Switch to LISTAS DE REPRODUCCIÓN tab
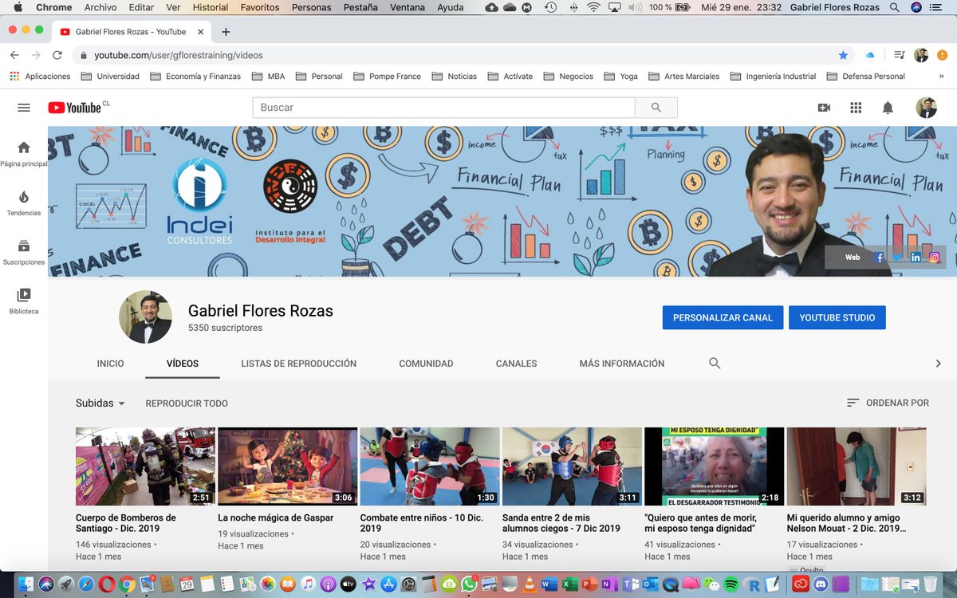 [299, 364]
